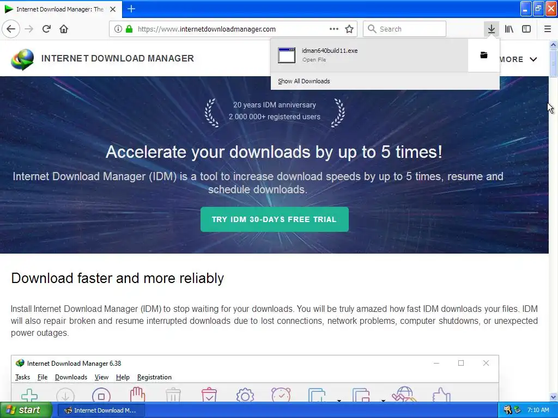
Task: Click the idman640build11.exe file icon
Action: [287, 55]
